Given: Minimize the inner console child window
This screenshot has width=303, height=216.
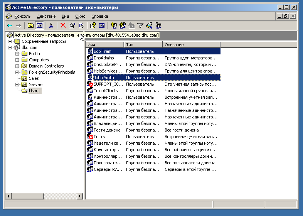Looking at the screenshot, I should pos(279,16).
